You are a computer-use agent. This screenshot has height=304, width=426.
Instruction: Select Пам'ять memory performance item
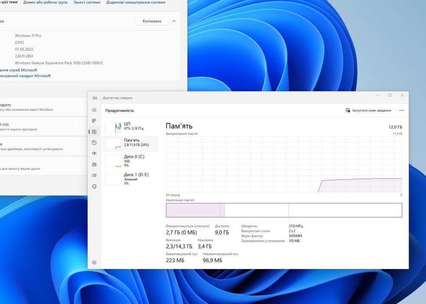[130, 144]
